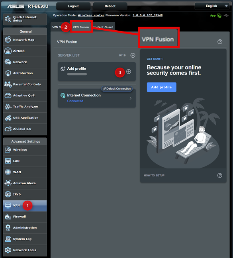
Task: Open Adaptive QoS settings
Action: click(25, 96)
